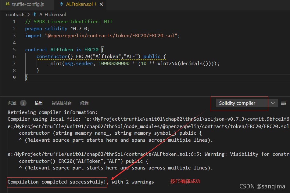Viewport: 290px width, 193px height.
Task: Click 'Retrieving compiler information:' output line
Action: pyautogui.click(x=52, y=112)
